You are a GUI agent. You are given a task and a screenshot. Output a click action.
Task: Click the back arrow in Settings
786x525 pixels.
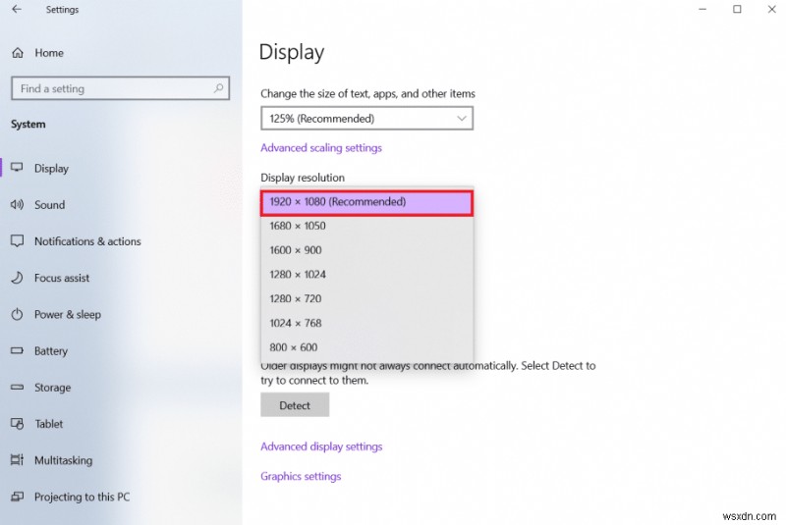click(x=17, y=9)
